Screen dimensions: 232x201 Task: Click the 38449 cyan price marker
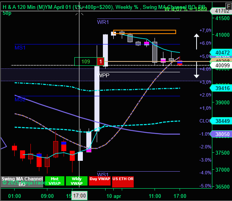221,121
